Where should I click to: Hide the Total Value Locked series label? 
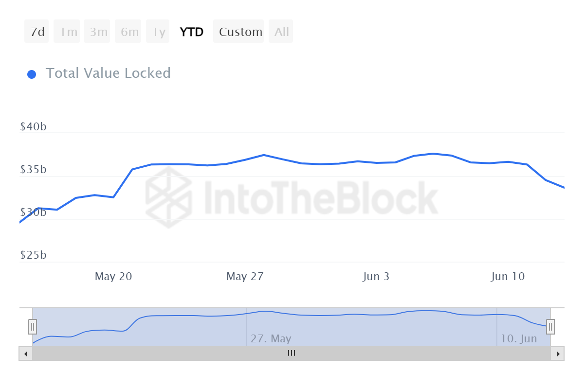(x=108, y=73)
